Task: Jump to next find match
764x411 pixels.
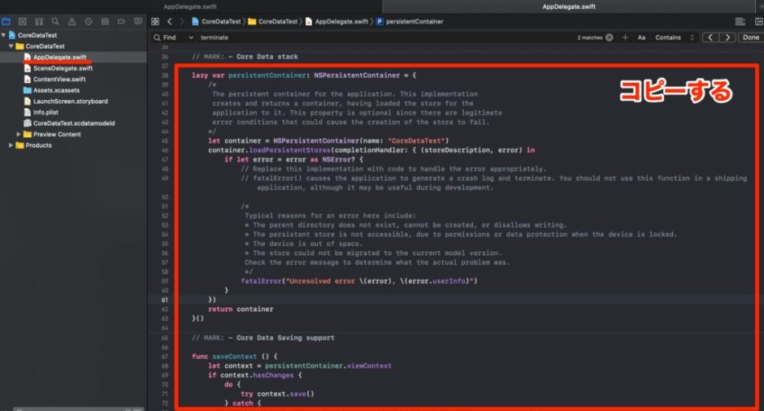Action: [x=727, y=37]
